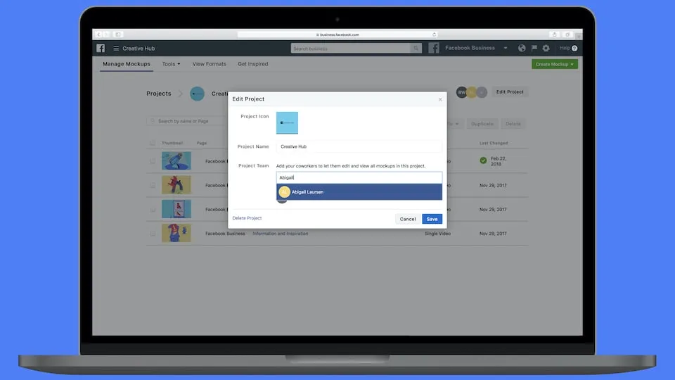Click the browser forward arrow

[106, 34]
